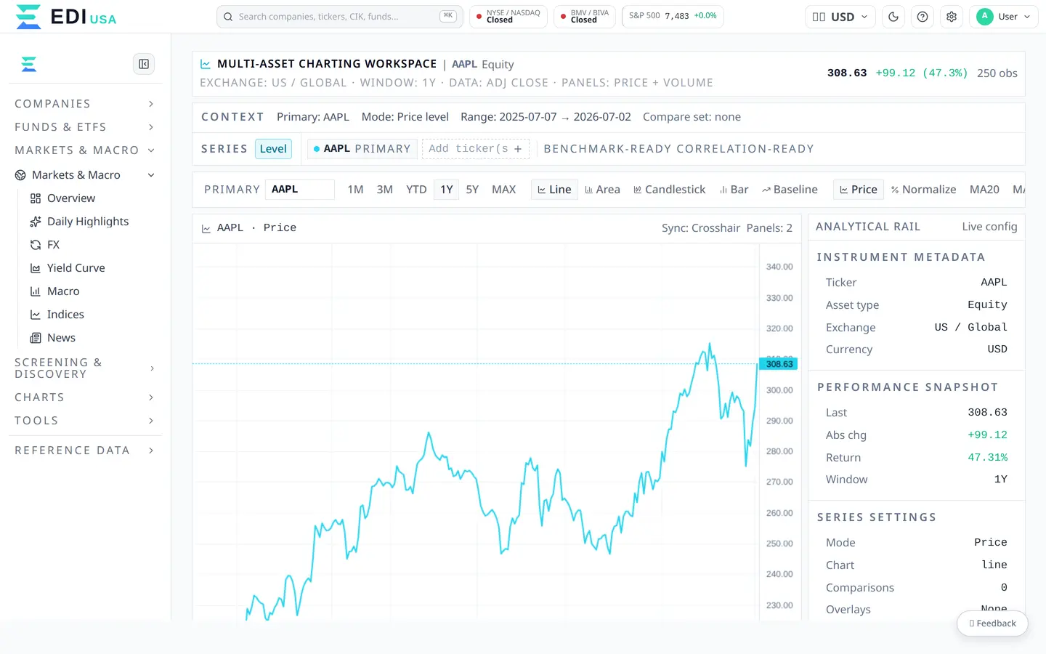Click the Add ticker input field
This screenshot has height=654, width=1046.
(x=475, y=149)
